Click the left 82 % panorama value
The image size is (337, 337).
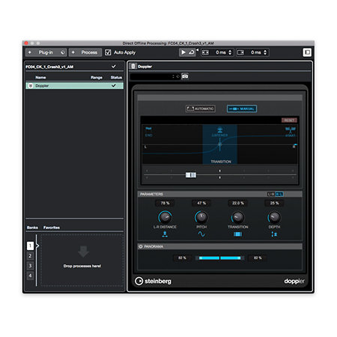(x=182, y=258)
